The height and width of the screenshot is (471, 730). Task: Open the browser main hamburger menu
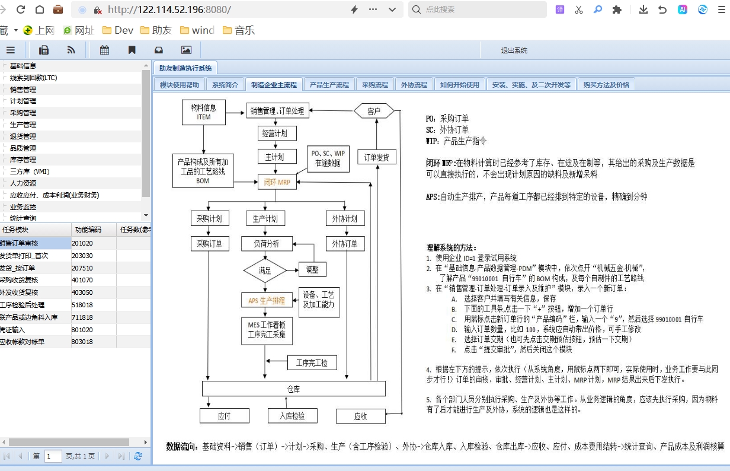[x=721, y=9]
